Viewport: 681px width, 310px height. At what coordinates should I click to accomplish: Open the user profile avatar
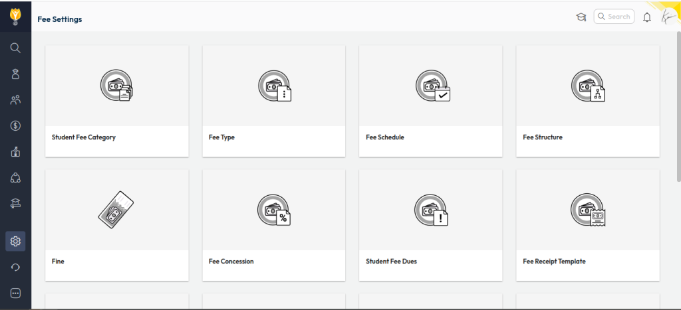coord(667,17)
